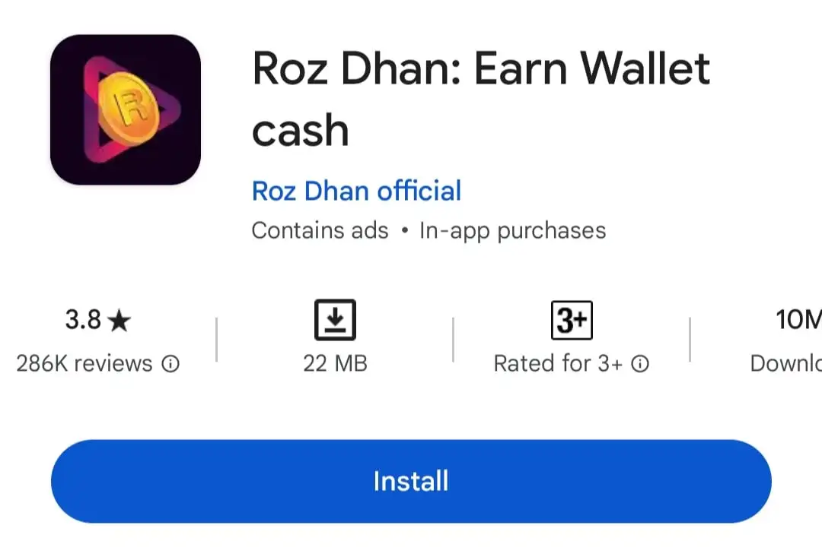Tap the 10M downloads count
822x557 pixels.
[x=798, y=319]
